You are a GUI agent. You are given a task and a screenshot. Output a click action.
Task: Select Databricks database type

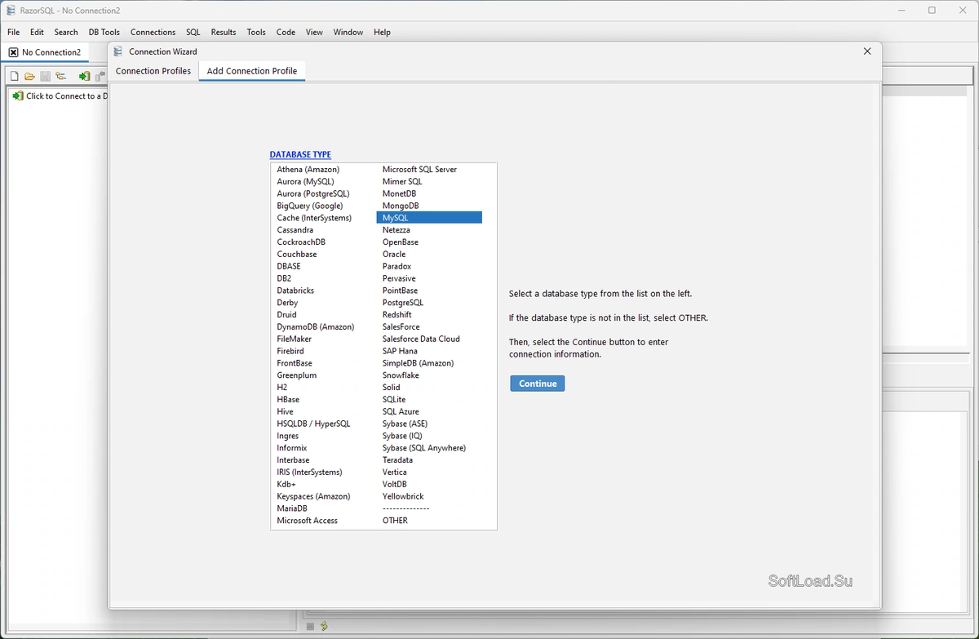tap(295, 291)
